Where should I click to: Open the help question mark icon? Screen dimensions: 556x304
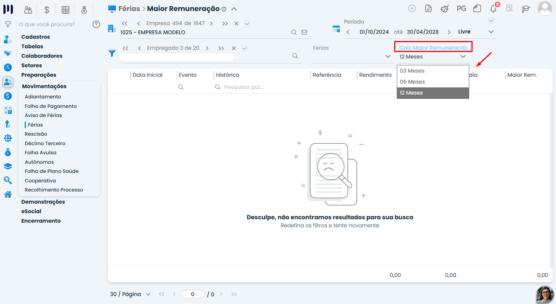coord(96,24)
